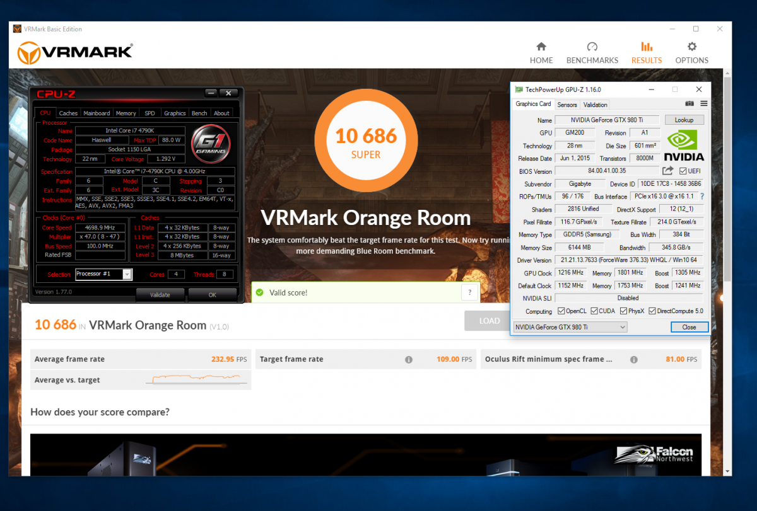This screenshot has height=511, width=757.
Task: Click the VRMark vertical scrollbar thumb
Action: [x=728, y=180]
